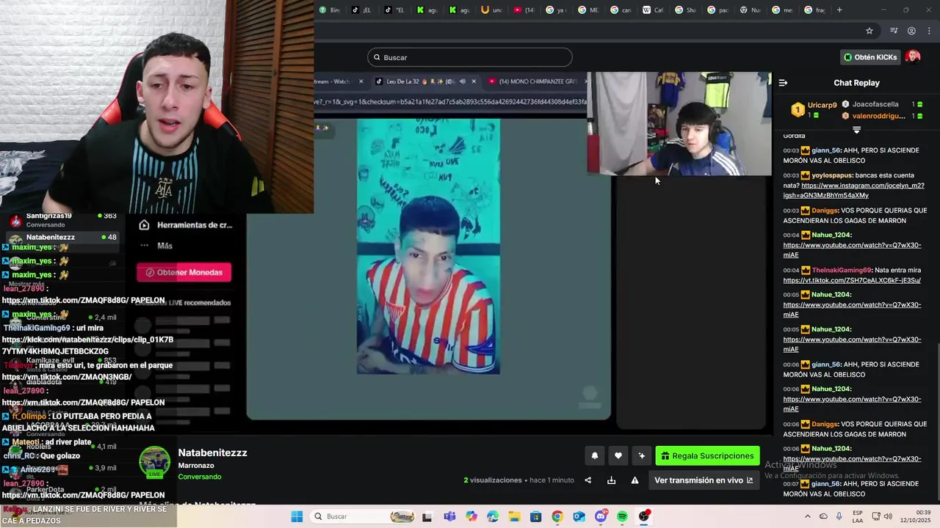The width and height of the screenshot is (940, 528).
Task: Switch to the 'Bin' tab
Action: tap(329, 10)
